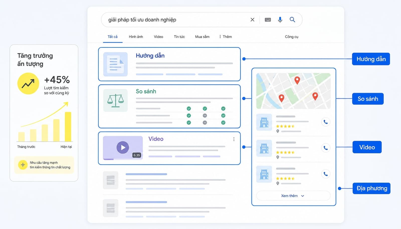Call the first local business
This screenshot has height=229, width=401.
326,122
